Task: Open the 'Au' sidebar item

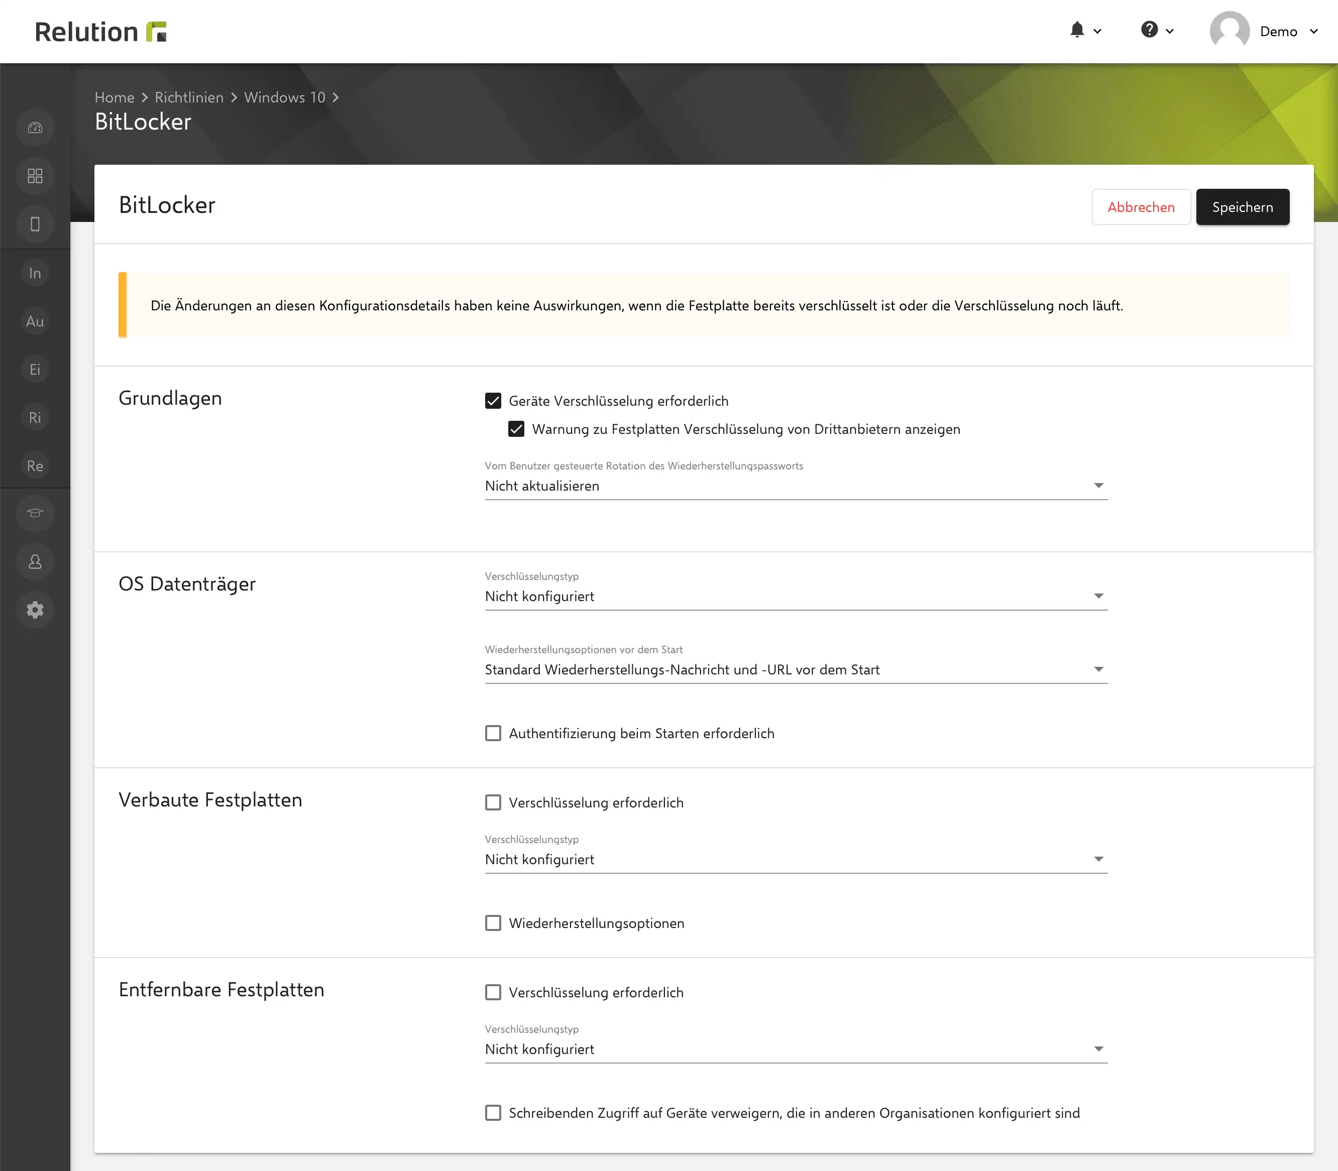Action: pos(35,321)
